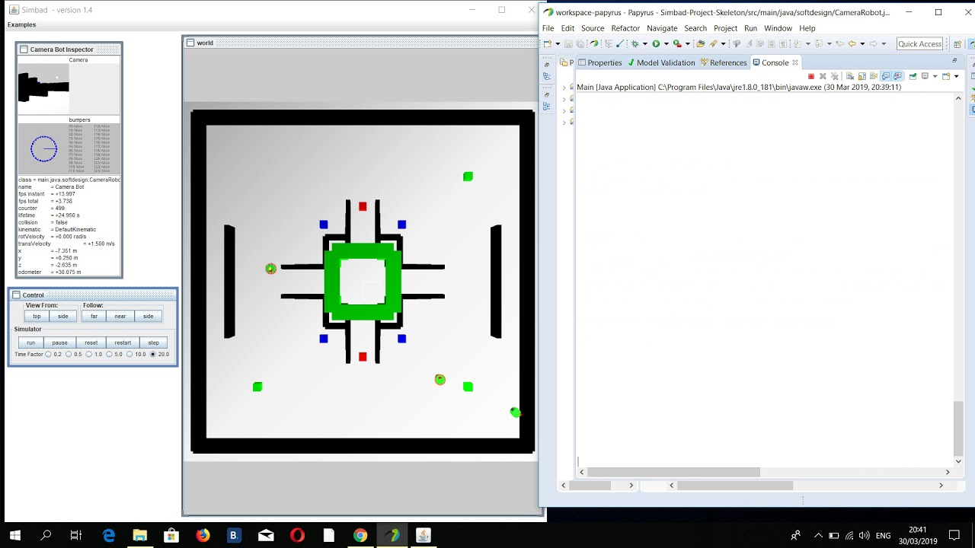Click the Clear Console icon

click(849, 76)
